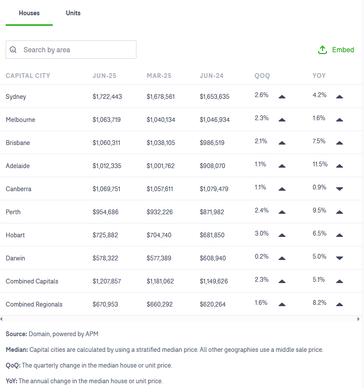
Task: Click Hobart's QoQ up arrow icon
Action: 282,235
